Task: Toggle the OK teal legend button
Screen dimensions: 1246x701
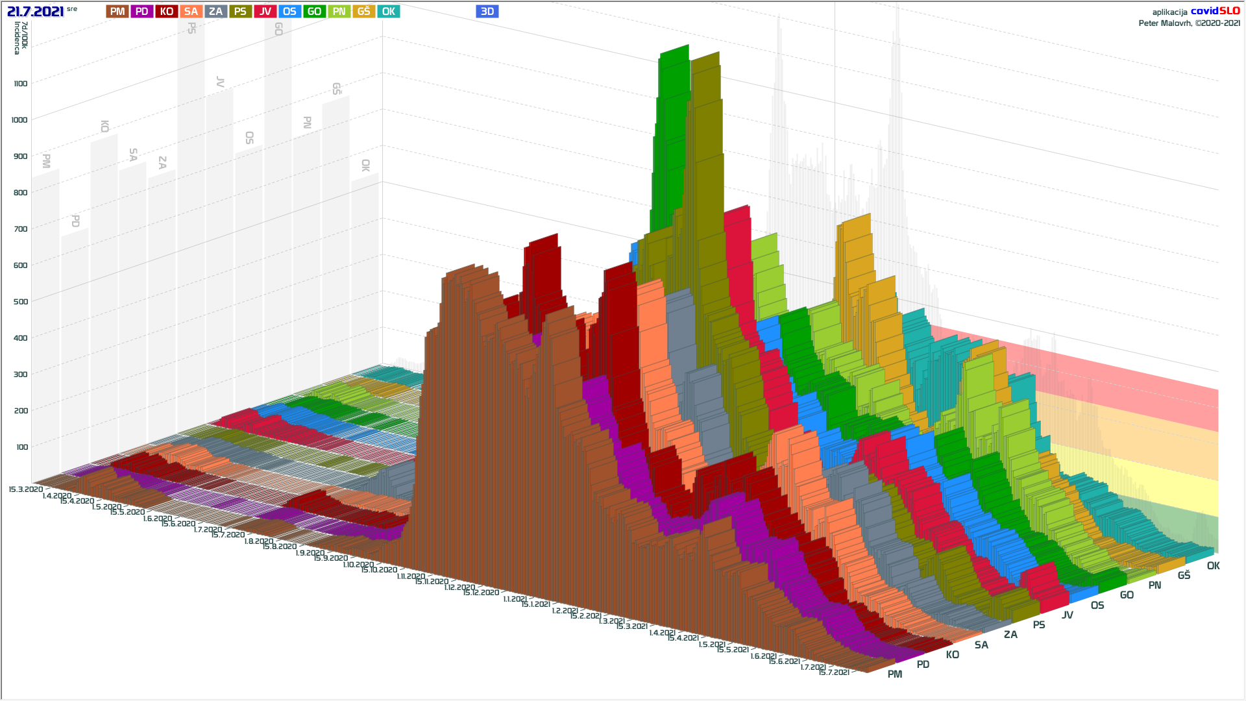Action: (389, 12)
